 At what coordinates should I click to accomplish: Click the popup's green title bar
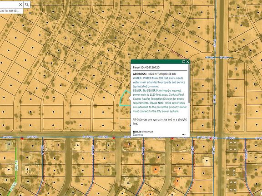tap(156, 62)
